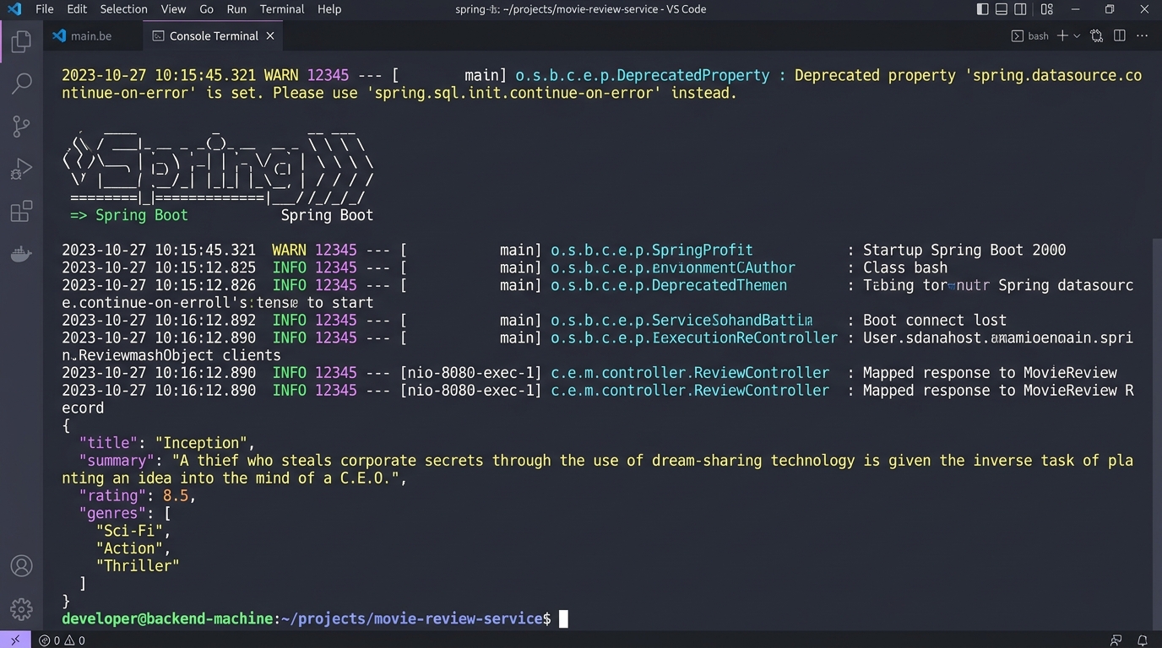Click the 'o.s.b.c.e.p.DeprecatedProperty' logger text
Screen dimensions: 1162x648
[643, 75]
